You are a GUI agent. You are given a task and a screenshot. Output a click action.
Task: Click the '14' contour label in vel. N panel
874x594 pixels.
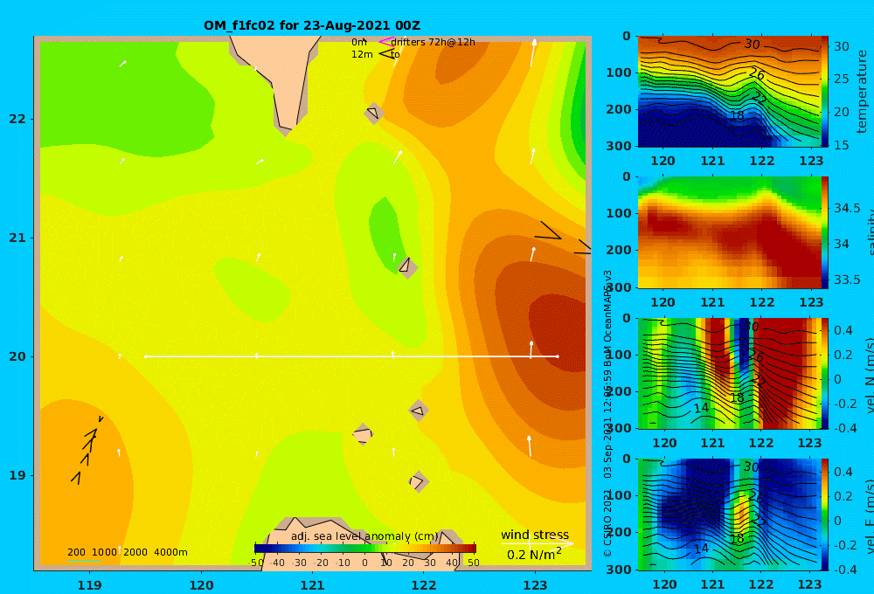701,408
